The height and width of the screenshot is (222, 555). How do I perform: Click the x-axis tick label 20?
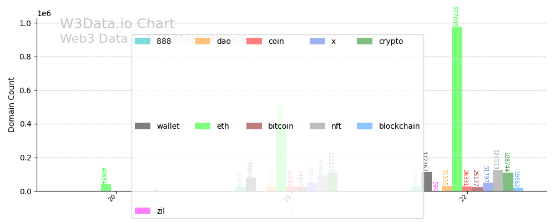[x=113, y=198]
